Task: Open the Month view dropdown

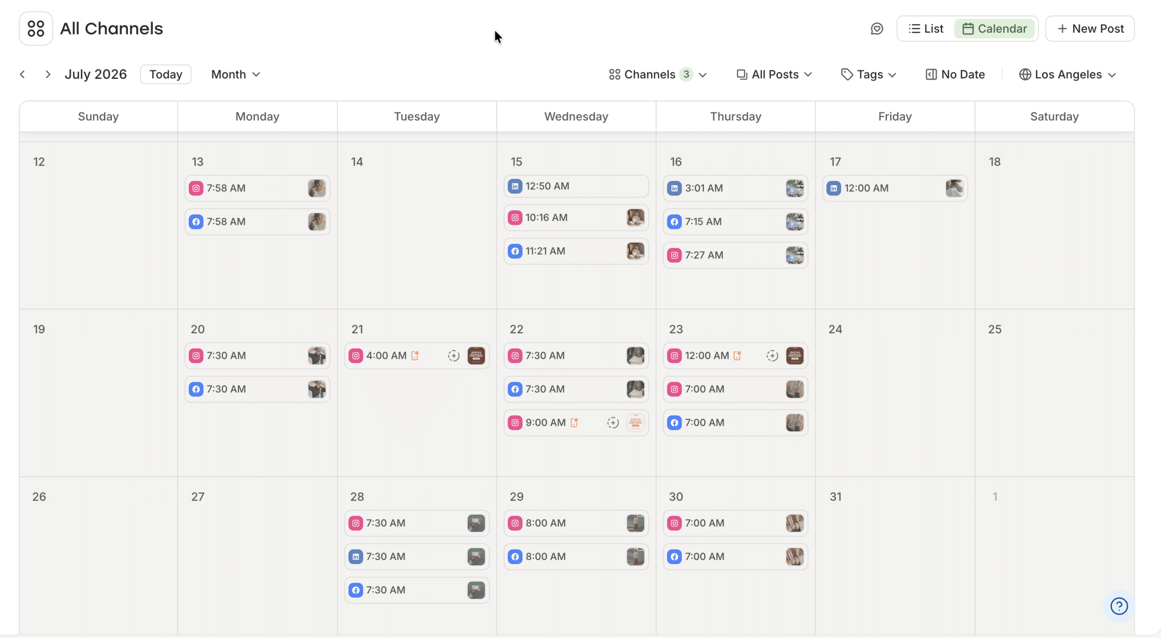Action: point(236,74)
